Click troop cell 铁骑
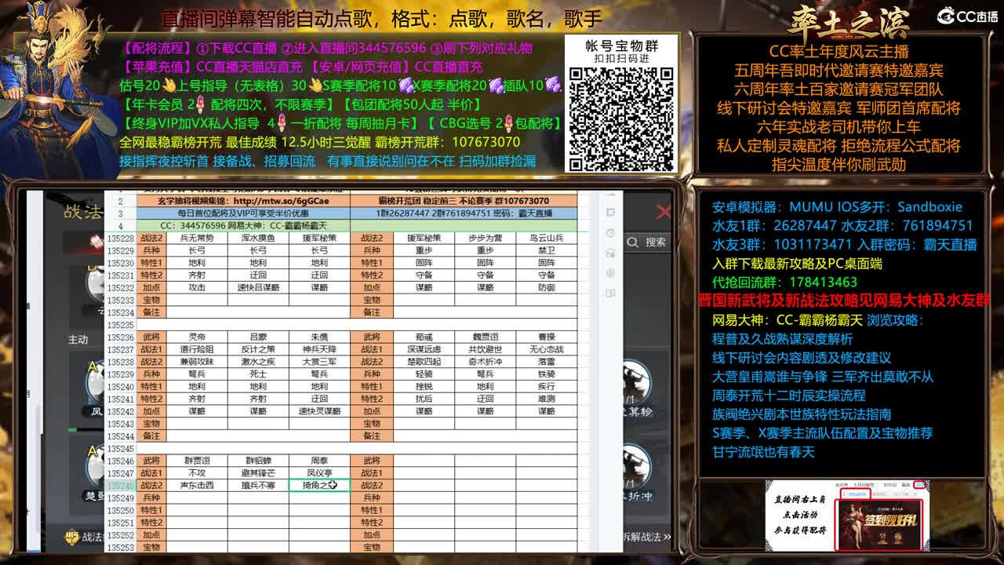 (546, 374)
